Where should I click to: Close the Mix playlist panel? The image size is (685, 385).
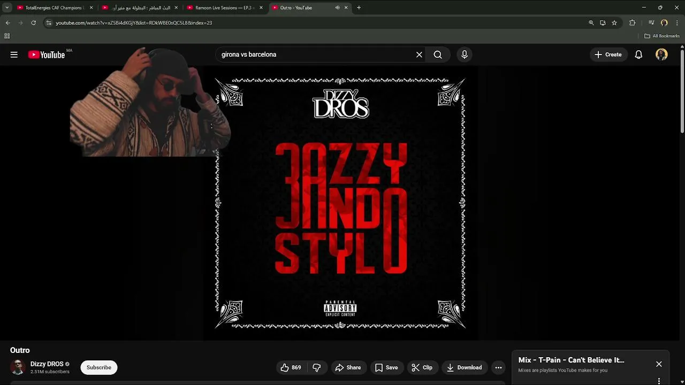[659, 364]
